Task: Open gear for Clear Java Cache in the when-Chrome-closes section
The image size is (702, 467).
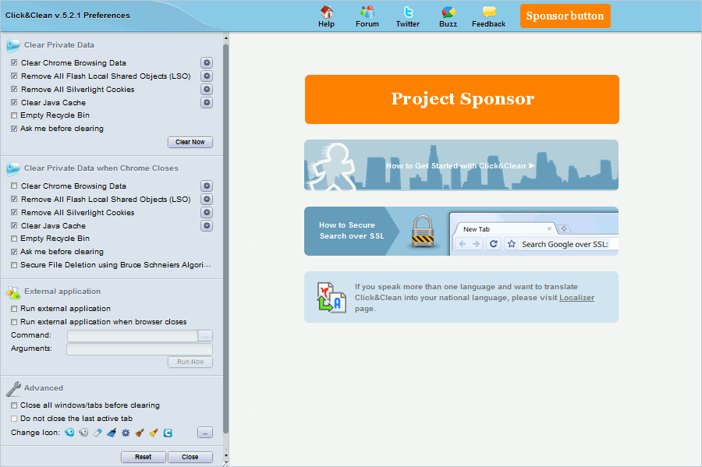Action: (207, 225)
